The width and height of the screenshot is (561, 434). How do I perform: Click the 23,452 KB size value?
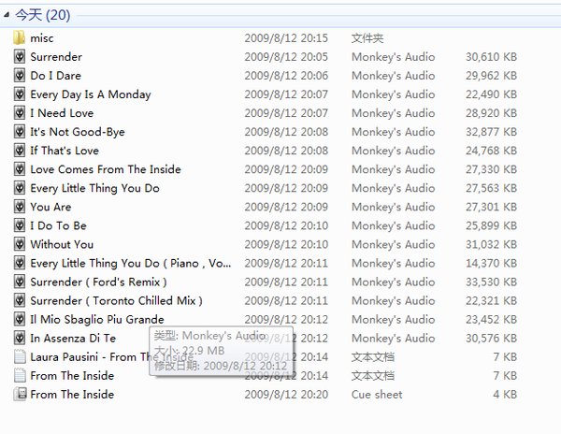[x=491, y=320]
